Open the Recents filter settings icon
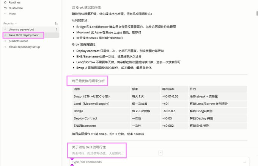Screen dimensions: 258x166 (x=56, y=23)
